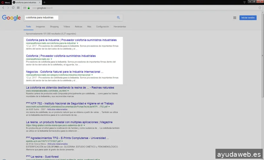Open result La colofonia es obtenida destilando

coord(70,87)
